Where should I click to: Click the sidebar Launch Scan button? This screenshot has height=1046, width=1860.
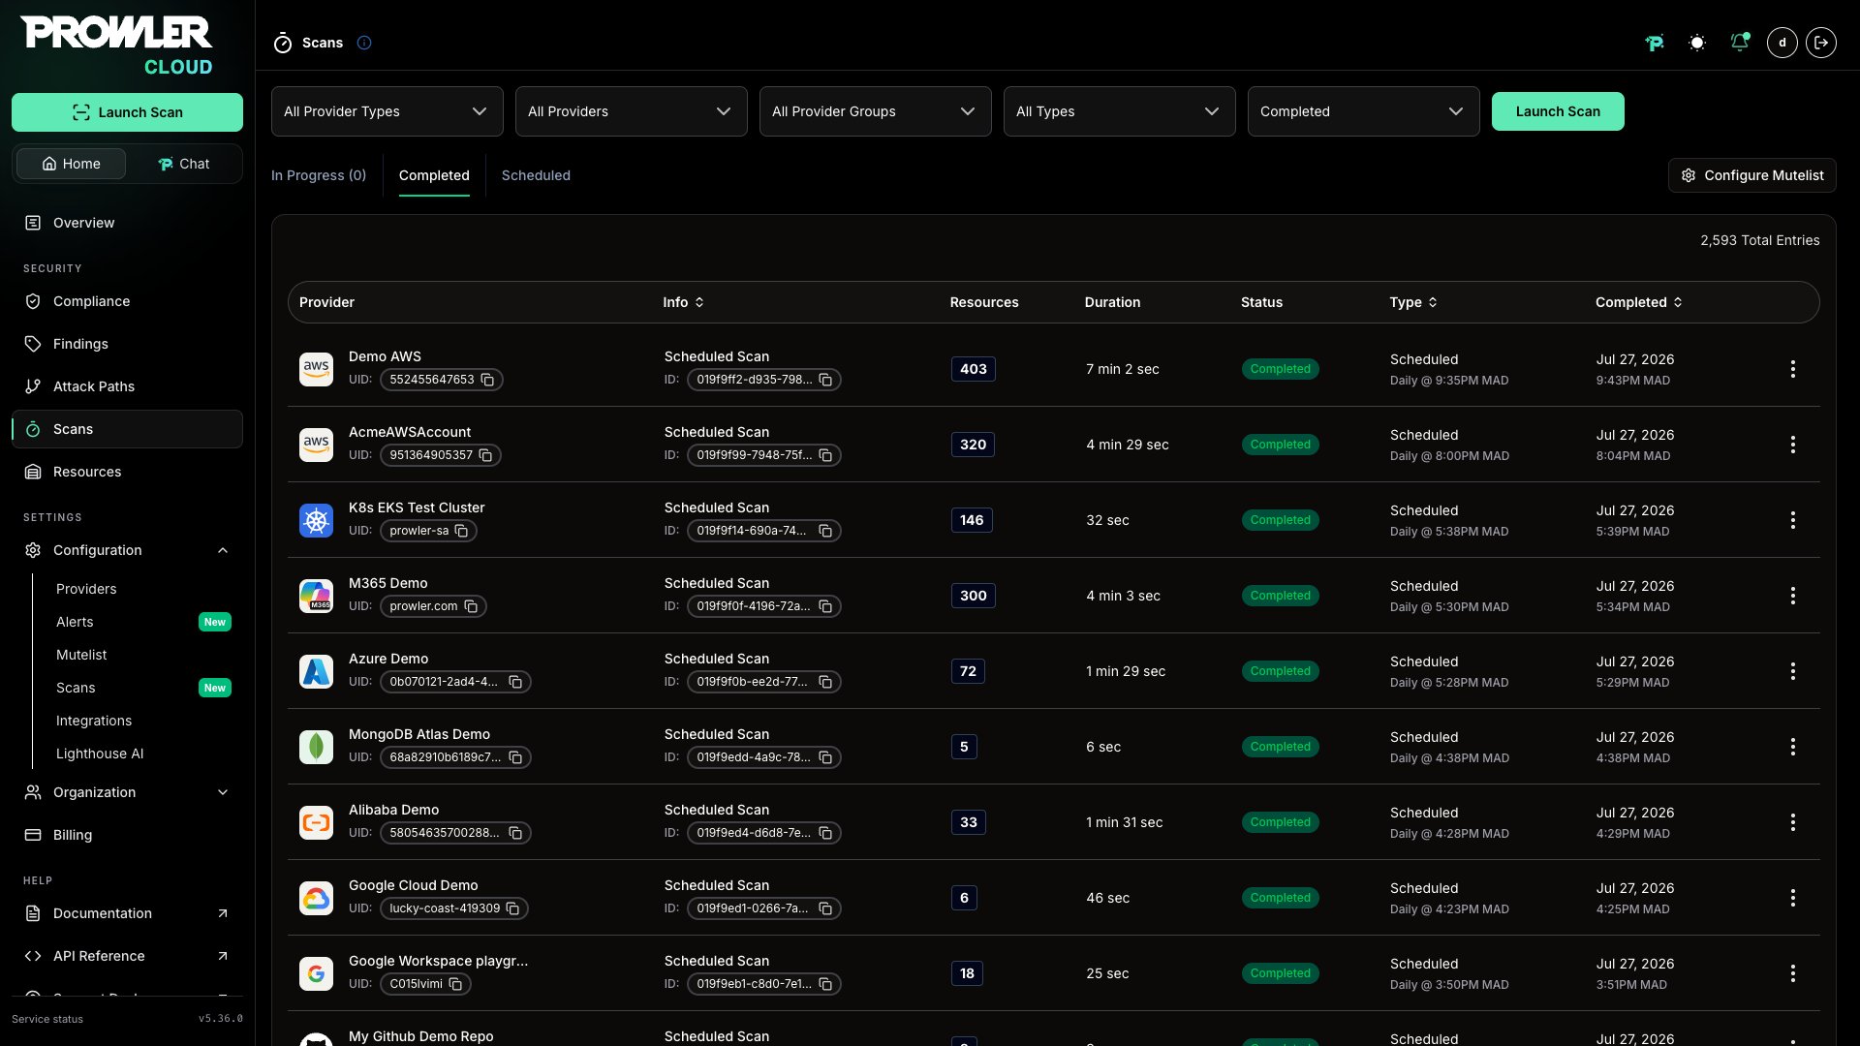click(x=127, y=112)
